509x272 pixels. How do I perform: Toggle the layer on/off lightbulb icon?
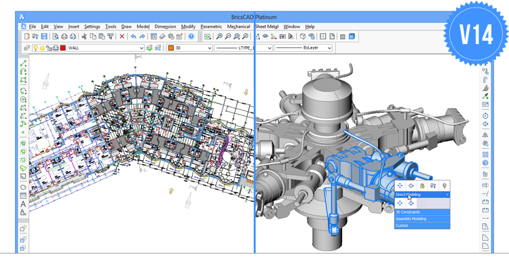coord(36,48)
